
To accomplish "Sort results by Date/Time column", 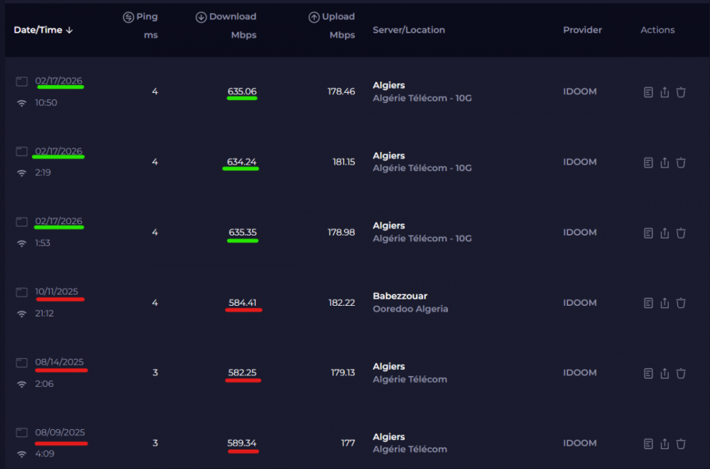I will [43, 30].
